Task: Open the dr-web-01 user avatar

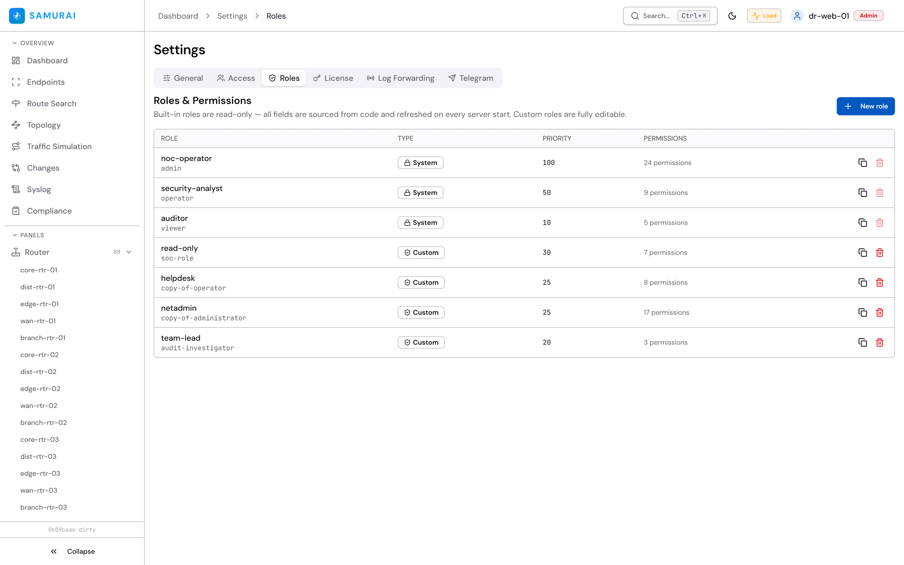Action: pos(797,16)
